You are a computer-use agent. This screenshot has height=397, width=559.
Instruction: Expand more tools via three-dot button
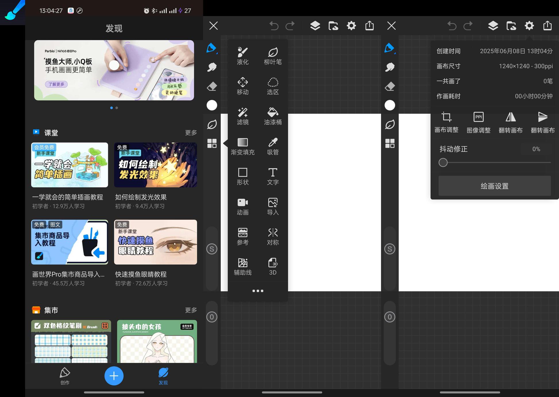258,291
